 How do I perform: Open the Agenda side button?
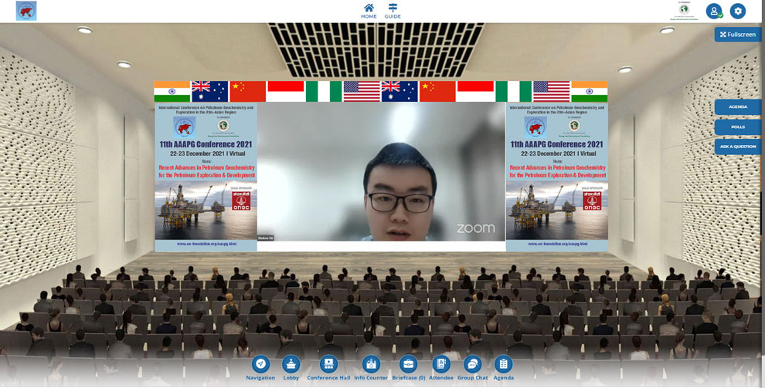[x=738, y=107]
